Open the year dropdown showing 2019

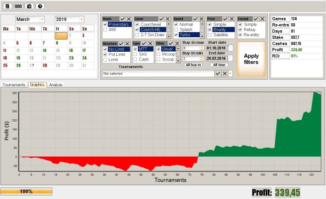click(x=81, y=20)
